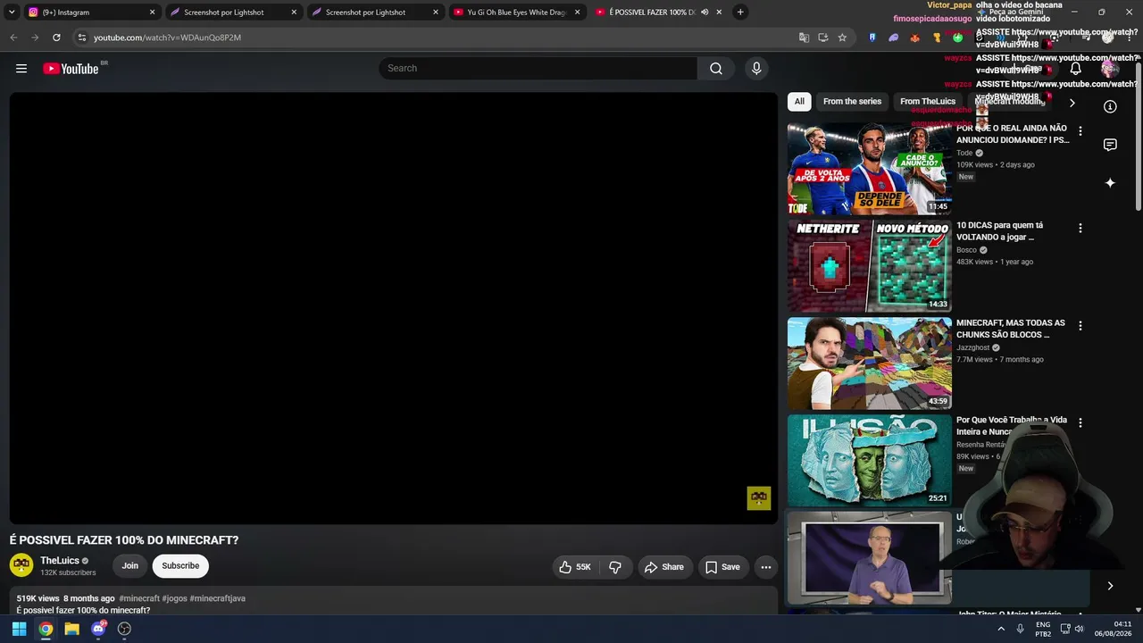1143x643 pixels.
Task: Open the PSG Real Madrid video thumbnail
Action: coord(870,169)
